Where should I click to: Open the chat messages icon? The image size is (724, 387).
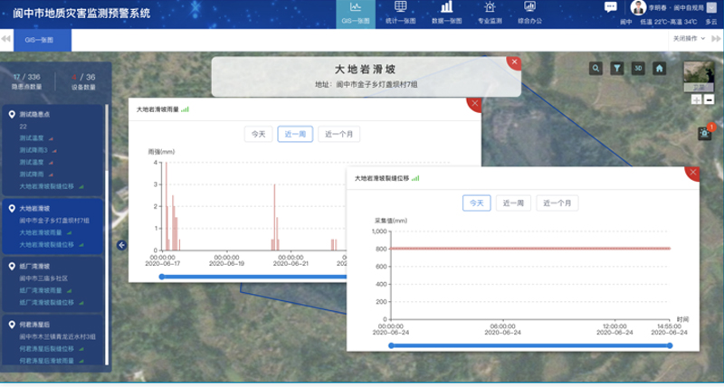[x=611, y=7]
